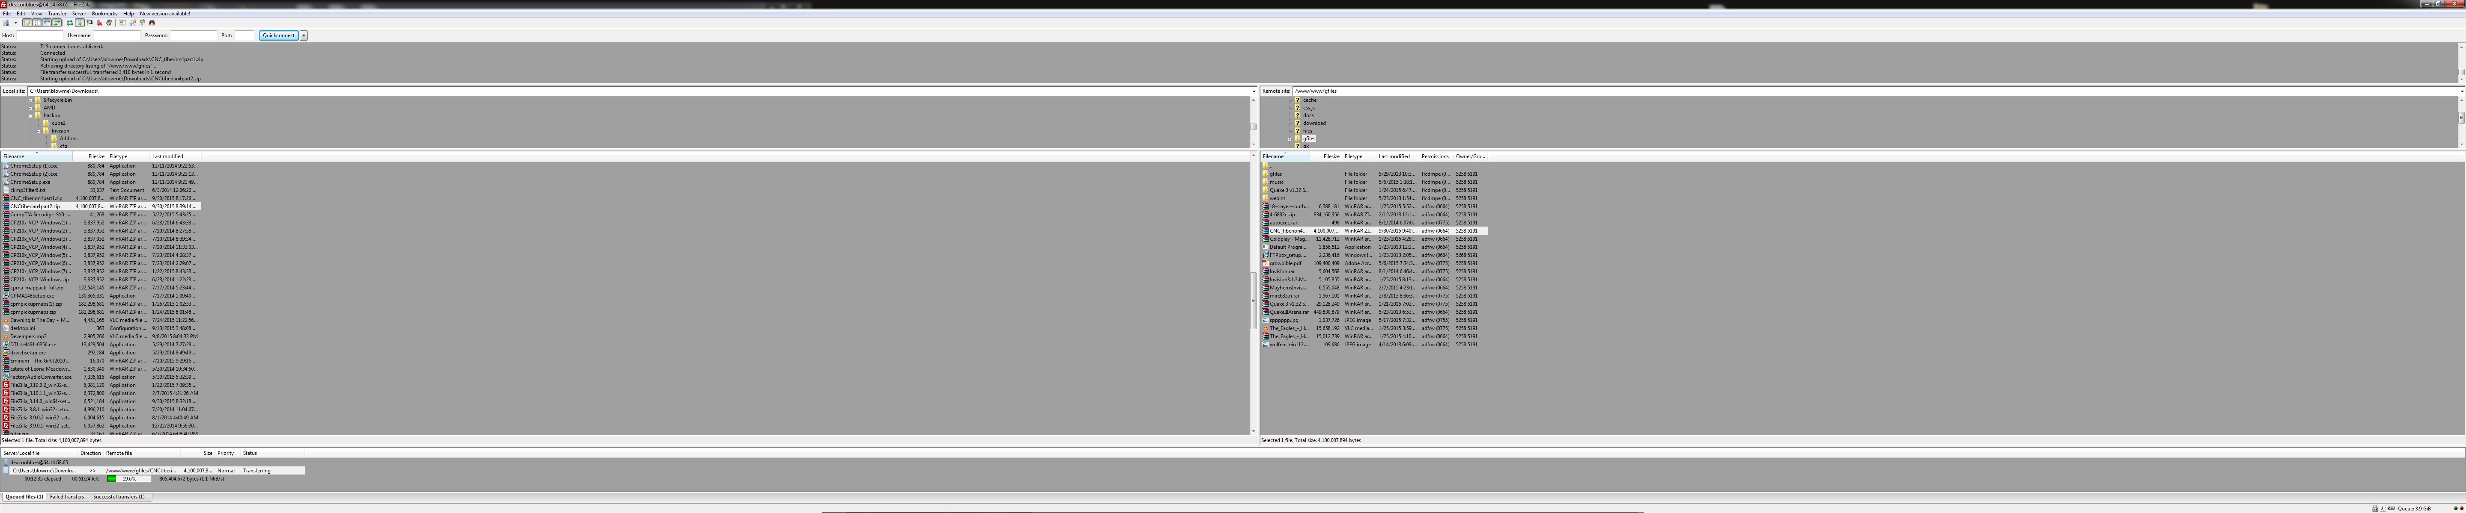Focus the Password input field
The height and width of the screenshot is (513, 2466).
(194, 35)
